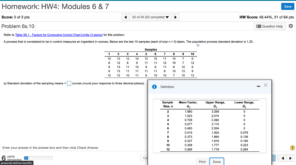Close the Definition dialog

click(265, 85)
